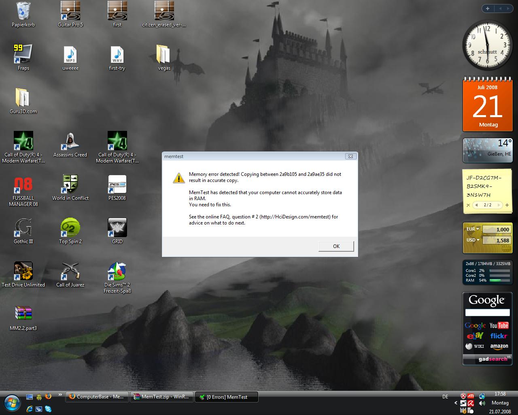Click the calendar gadget showing 21 Montag
518x415 pixels.
click(x=487, y=104)
